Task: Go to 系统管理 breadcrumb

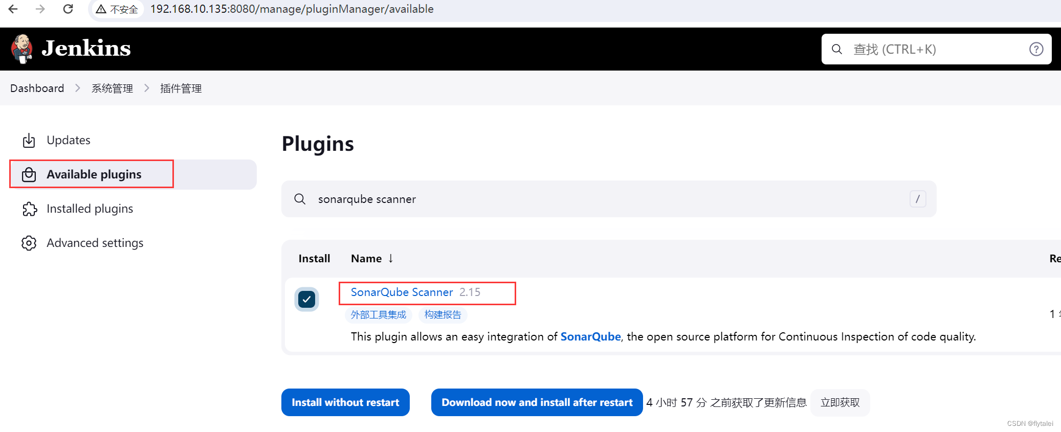Action: coord(112,88)
